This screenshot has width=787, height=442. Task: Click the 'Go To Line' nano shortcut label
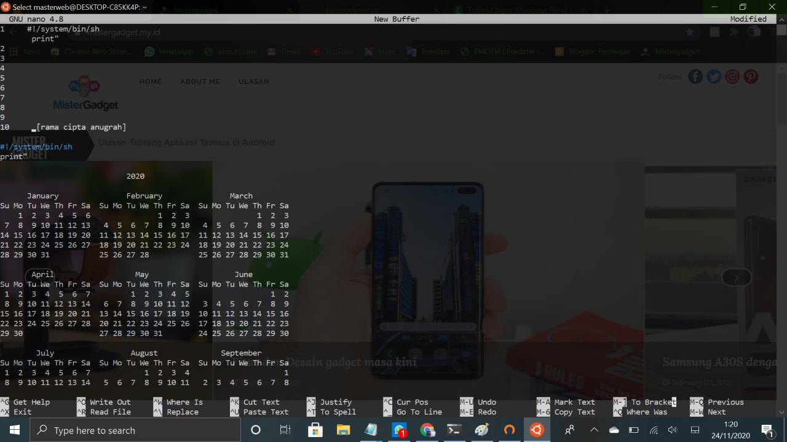coord(419,412)
